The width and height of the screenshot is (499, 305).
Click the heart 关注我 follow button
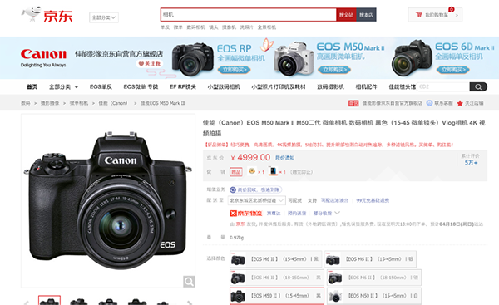click(150, 64)
